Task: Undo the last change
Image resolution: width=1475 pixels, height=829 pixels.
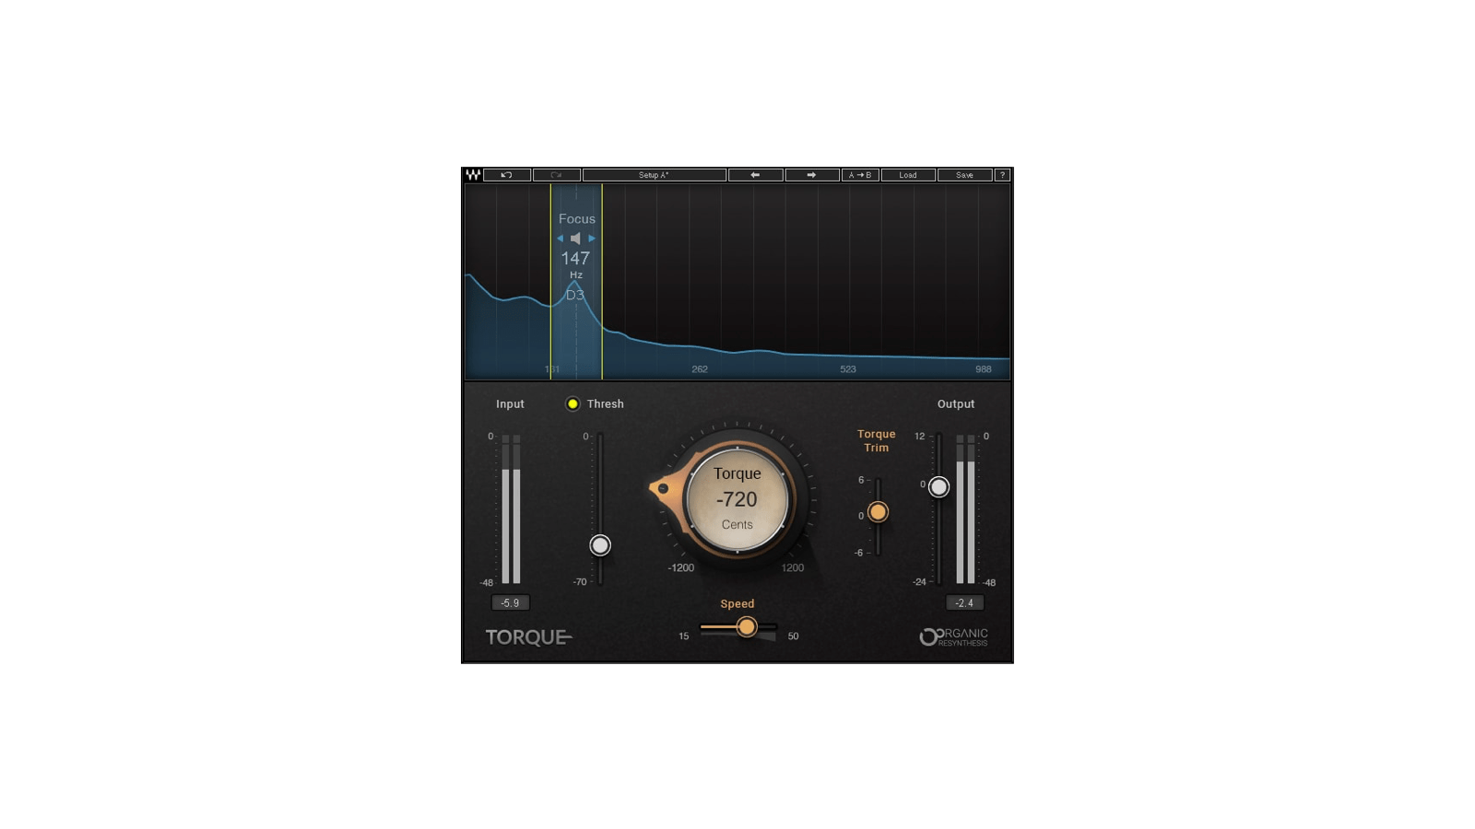Action: (507, 175)
